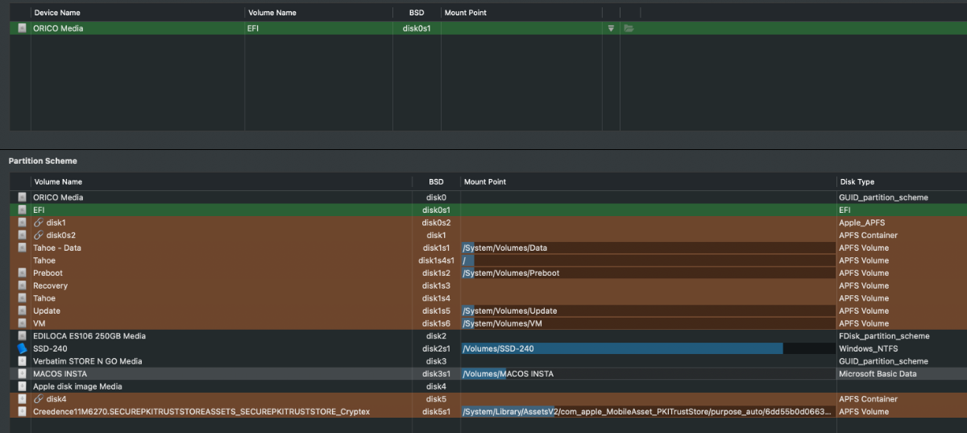Select the Creedence11M6270 Cryptex volume row
Screen dimensions: 967x433
click(201, 412)
